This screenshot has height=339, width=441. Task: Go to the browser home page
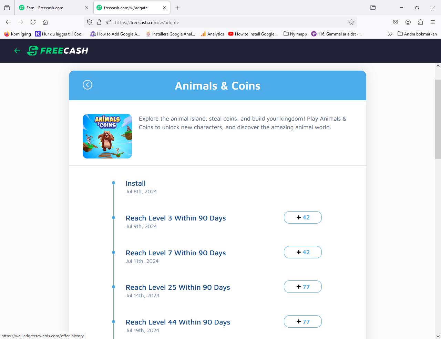pos(45,22)
